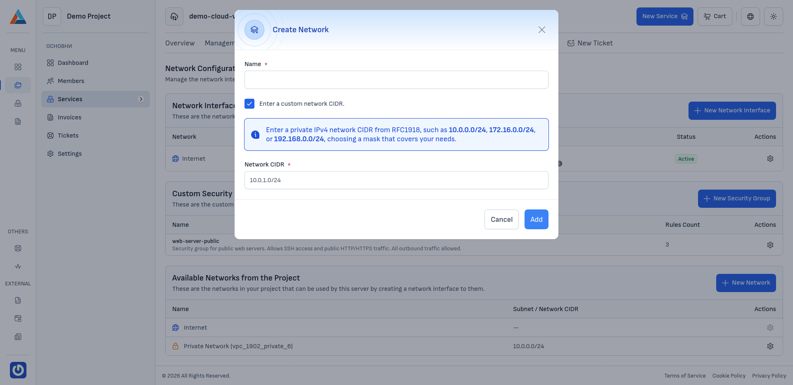Cancel the Create Network dialog
Screen dimensions: 793x385
[501, 219]
